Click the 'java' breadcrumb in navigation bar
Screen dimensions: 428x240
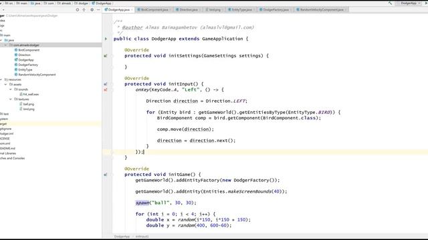(35, 3)
